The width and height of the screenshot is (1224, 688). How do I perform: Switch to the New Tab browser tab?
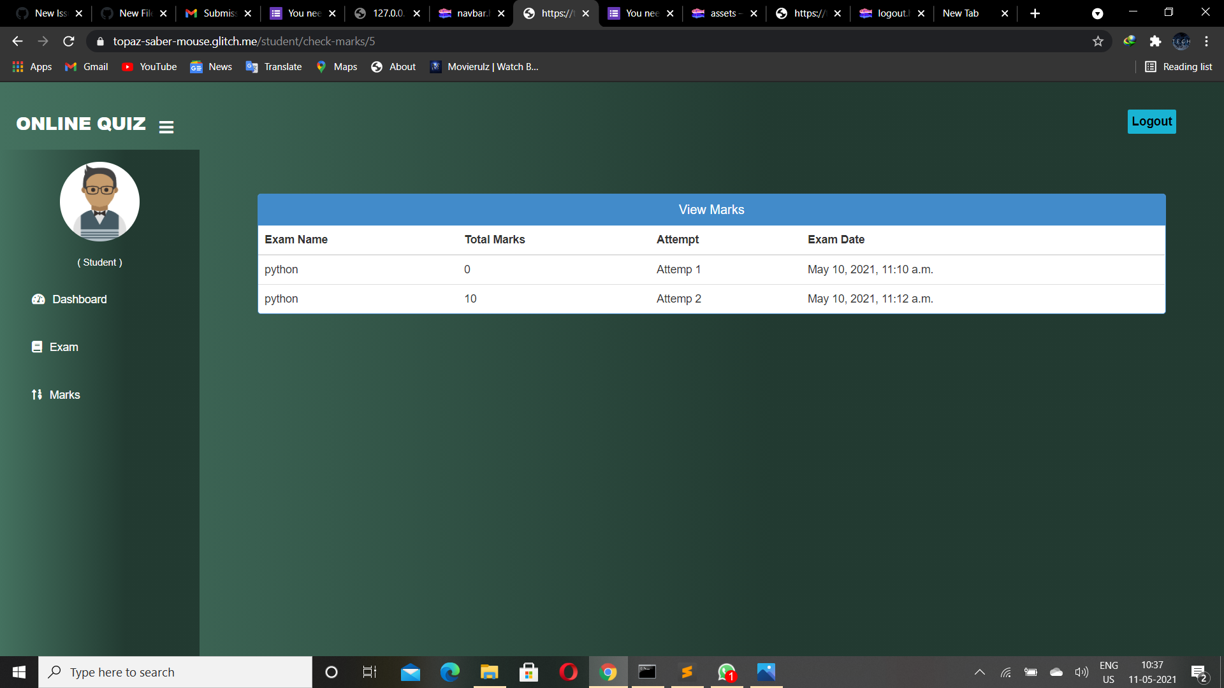(x=961, y=13)
